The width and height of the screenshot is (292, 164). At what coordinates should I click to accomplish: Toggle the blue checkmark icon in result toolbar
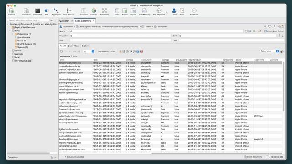point(138,51)
